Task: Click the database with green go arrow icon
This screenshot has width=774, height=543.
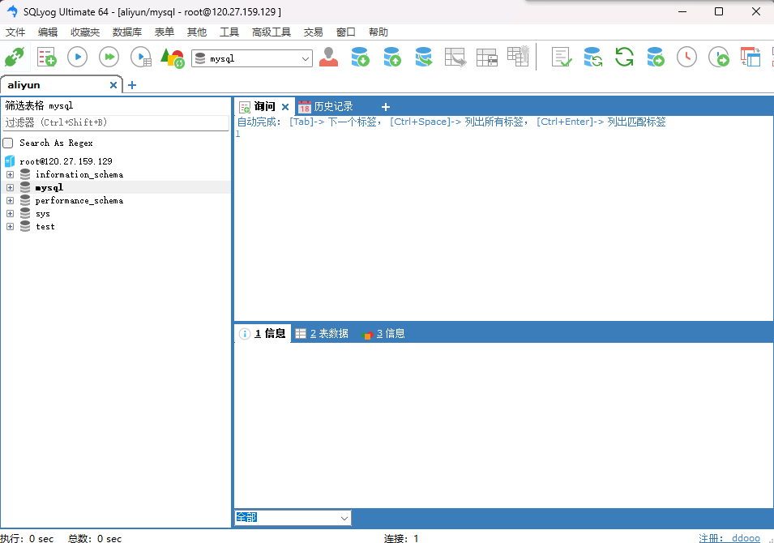Action: (656, 58)
